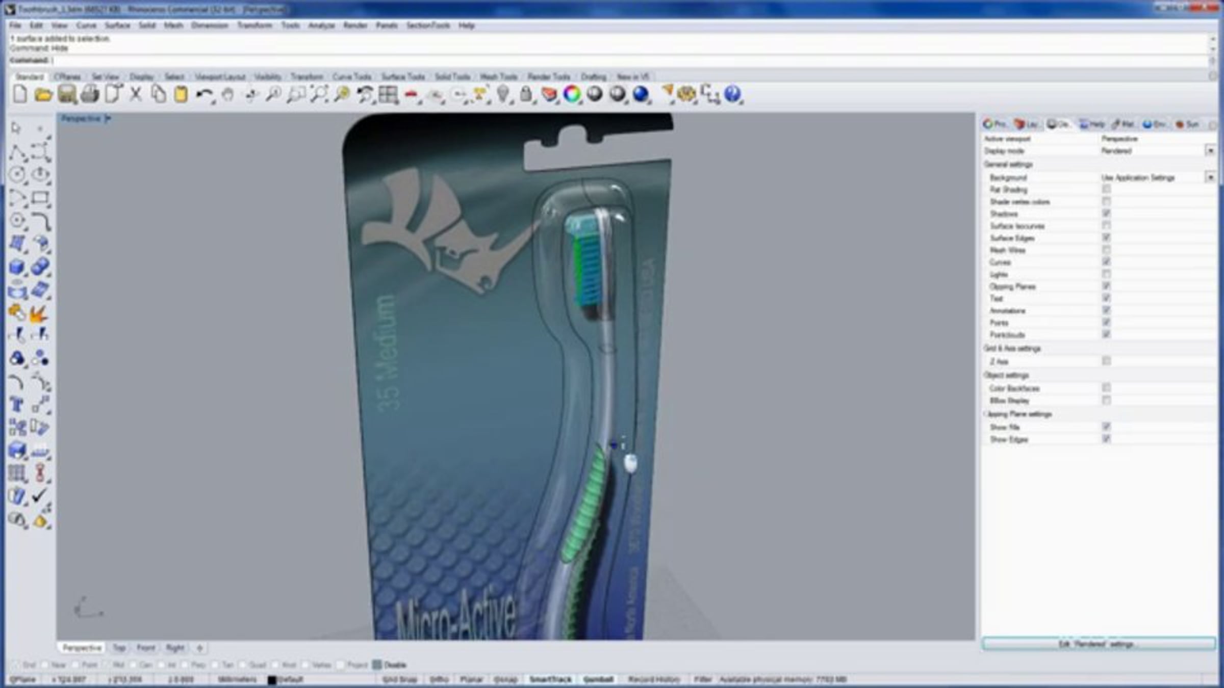This screenshot has width=1224, height=688.
Task: Open the Perspective viewport title menu arrow
Action: (108, 119)
